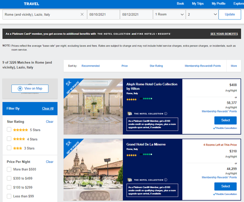Click the 5X points badge on Grand Hotel De La Minerve
Viewport: 244px width, 202px height.
pos(72,146)
